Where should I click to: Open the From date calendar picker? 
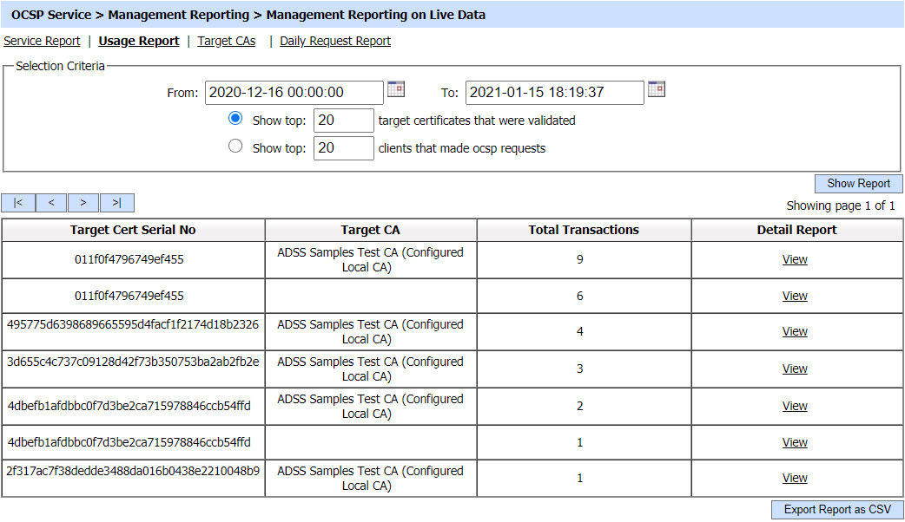tap(396, 89)
